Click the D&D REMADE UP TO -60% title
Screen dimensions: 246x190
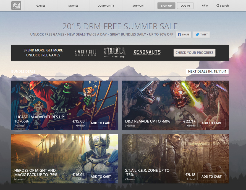point(148,121)
